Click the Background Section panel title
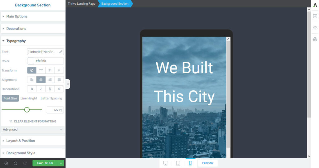Image resolution: width=319 pixels, height=168 pixels. coord(33,5)
